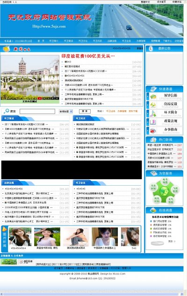Viewport: 187px width, 296px height.
Task: Open the 联系我们 footer link
Action: 93,268
